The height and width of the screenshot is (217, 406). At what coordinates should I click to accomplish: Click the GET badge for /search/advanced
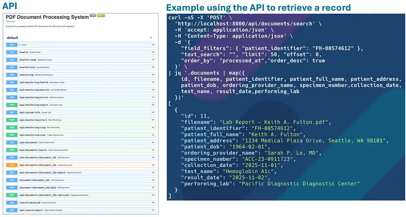(x=12, y=203)
